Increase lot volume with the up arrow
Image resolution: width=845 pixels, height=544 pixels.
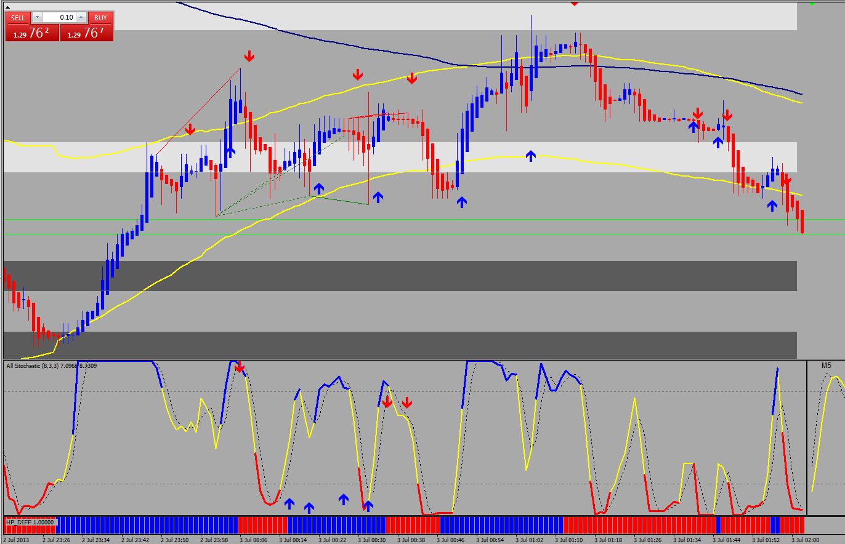81,18
